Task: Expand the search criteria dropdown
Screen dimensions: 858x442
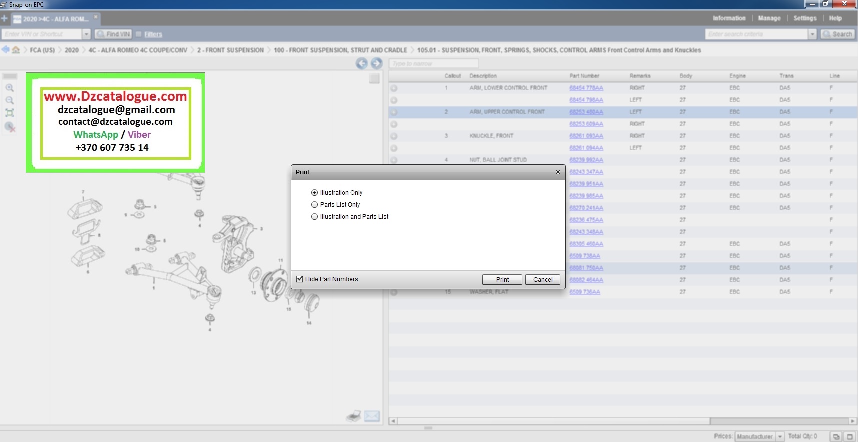Action: 812,34
